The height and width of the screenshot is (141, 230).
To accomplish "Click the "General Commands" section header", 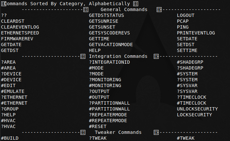I will [124, 9].
